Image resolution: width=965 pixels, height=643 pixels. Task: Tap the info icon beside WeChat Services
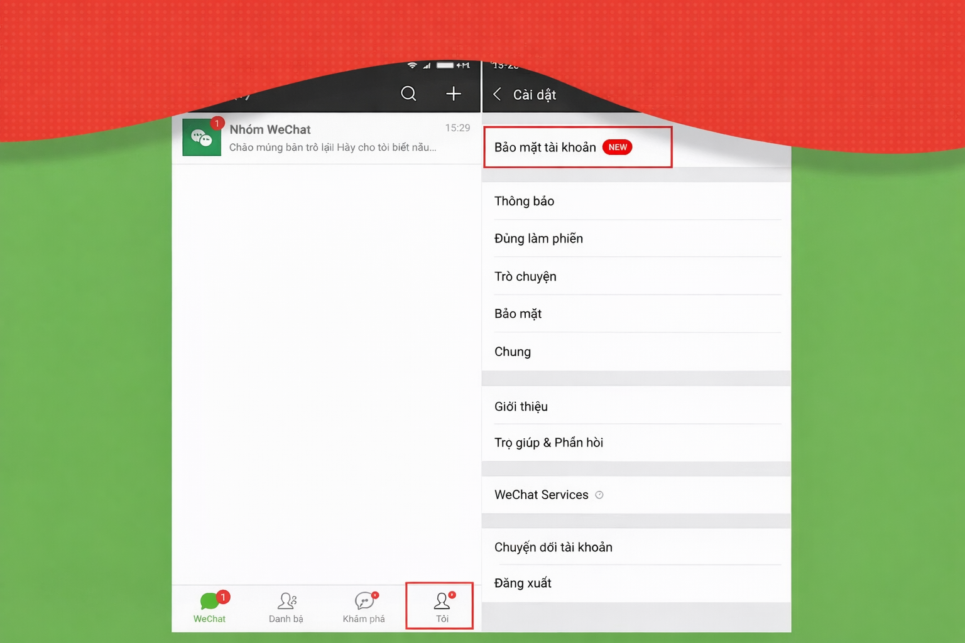point(599,495)
